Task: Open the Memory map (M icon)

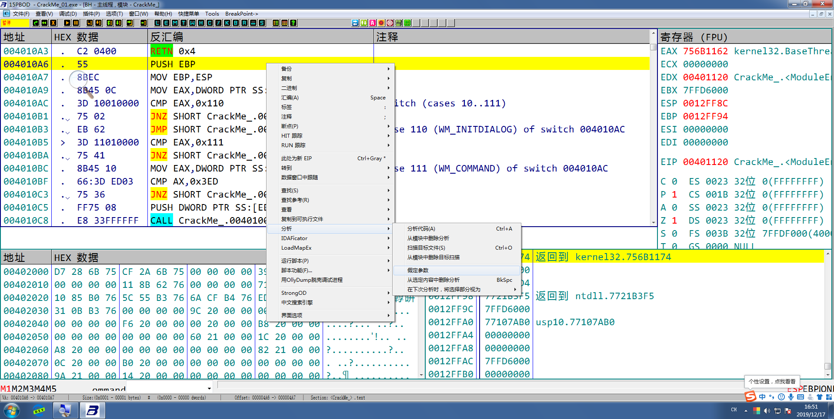Action: click(175, 23)
